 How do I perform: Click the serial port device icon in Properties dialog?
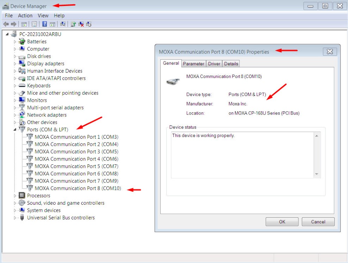pos(173,81)
